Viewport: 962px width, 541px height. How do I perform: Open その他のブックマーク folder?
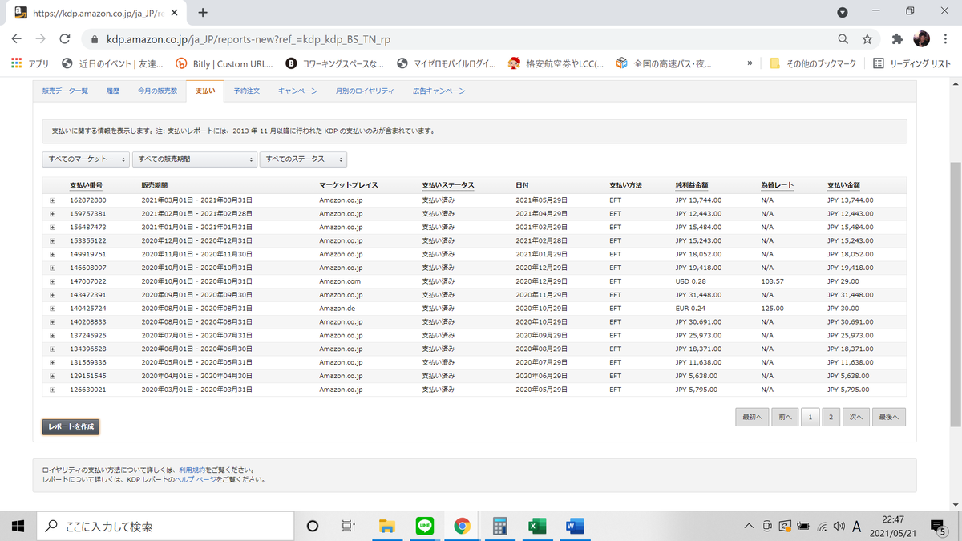point(813,63)
